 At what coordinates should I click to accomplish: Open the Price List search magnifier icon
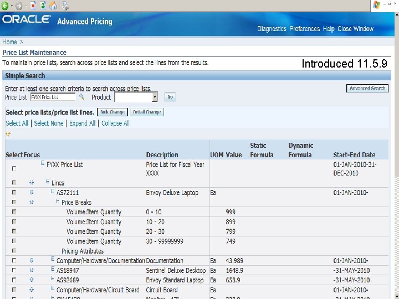coord(81,96)
